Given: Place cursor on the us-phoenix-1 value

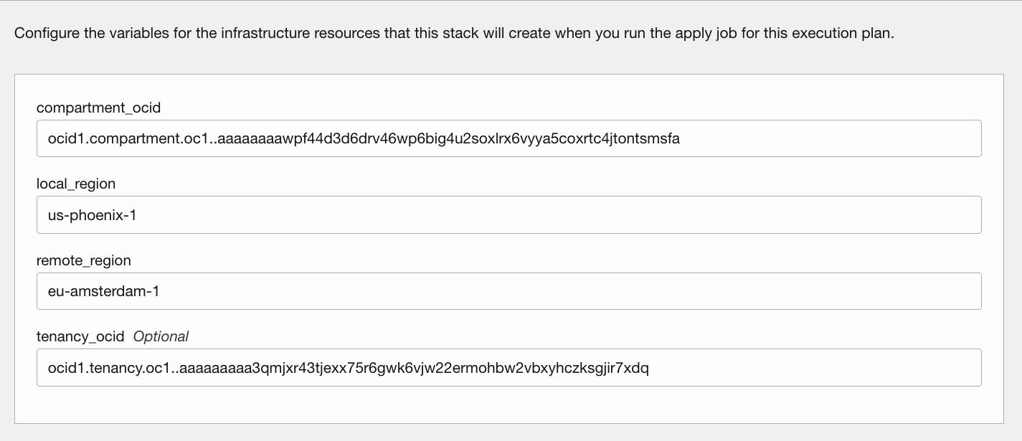Looking at the screenshot, I should point(92,214).
